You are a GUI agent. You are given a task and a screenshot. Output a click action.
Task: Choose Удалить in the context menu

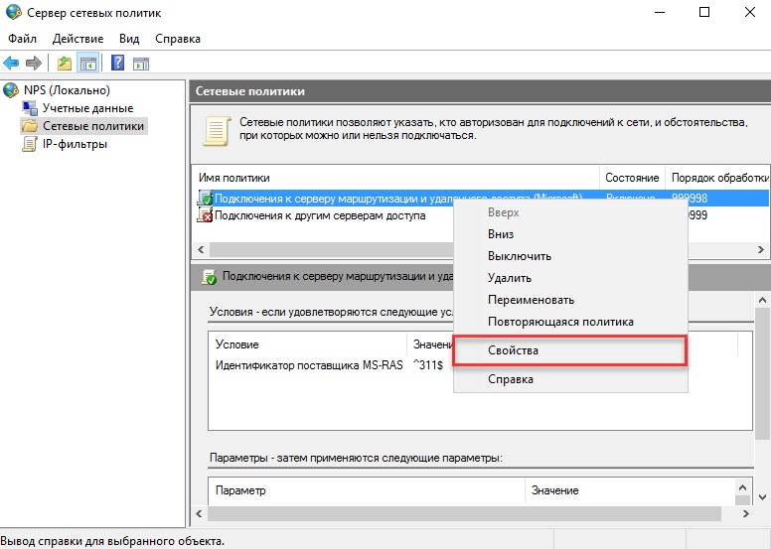pyautogui.click(x=570, y=278)
